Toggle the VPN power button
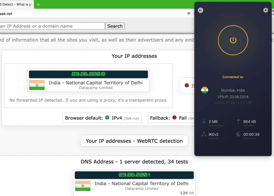274x196 pixels. (233, 40)
